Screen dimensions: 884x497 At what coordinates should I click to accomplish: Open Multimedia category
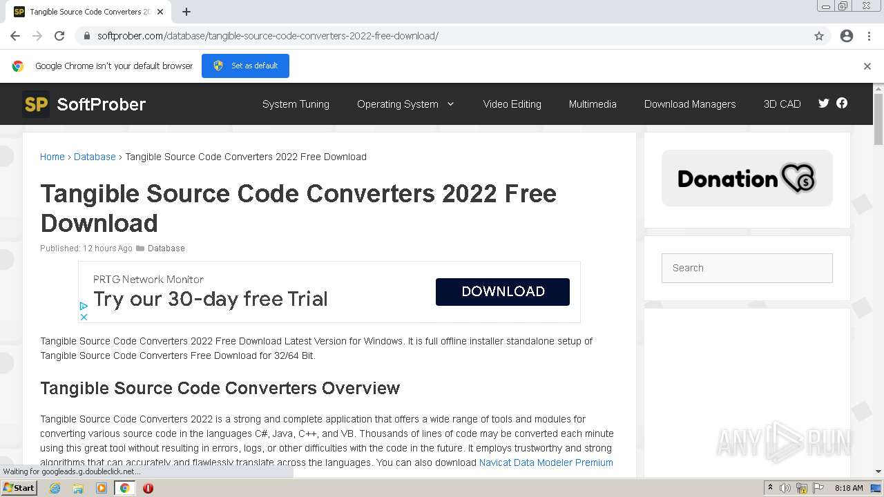(x=593, y=104)
